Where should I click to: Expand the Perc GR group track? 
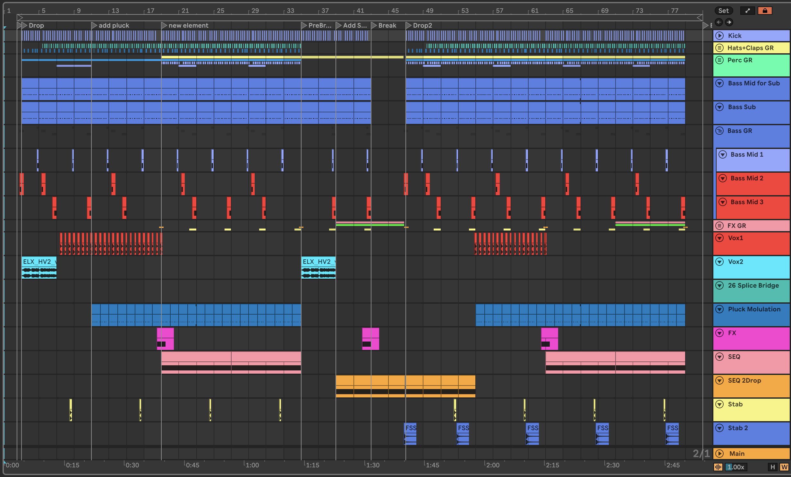pyautogui.click(x=719, y=60)
